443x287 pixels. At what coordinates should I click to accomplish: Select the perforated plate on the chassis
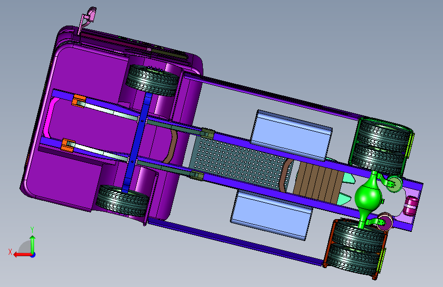[x=240, y=163]
